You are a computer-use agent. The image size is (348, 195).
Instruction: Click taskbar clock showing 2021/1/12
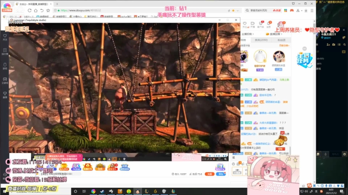tap(331, 191)
